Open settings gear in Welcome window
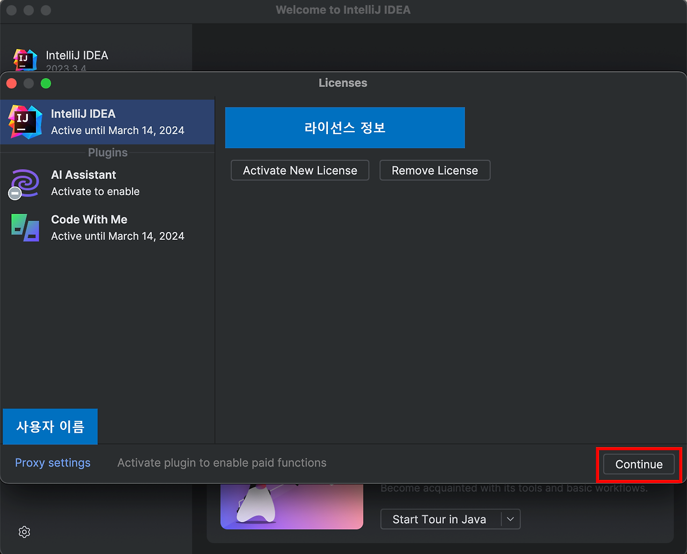The height and width of the screenshot is (554, 687). tap(24, 532)
